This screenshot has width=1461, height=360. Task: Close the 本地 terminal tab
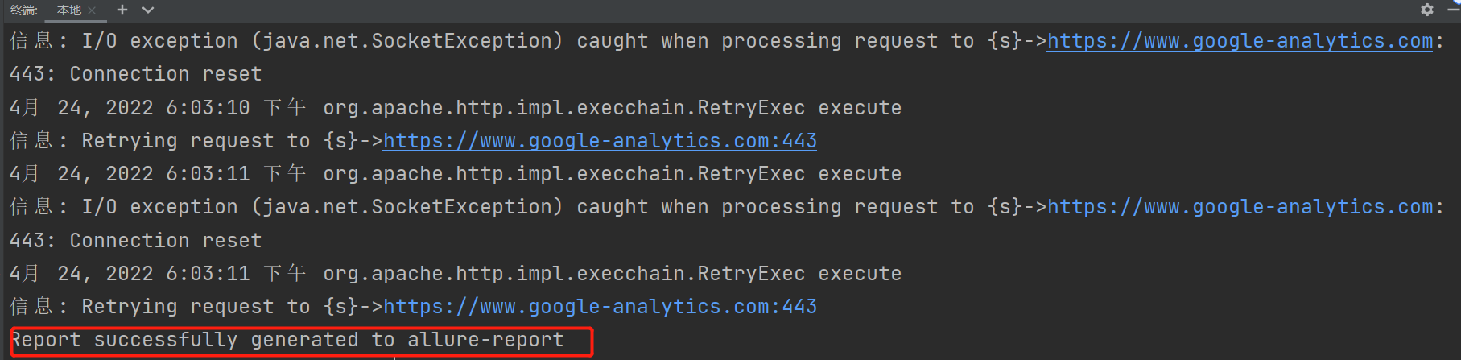point(92,10)
